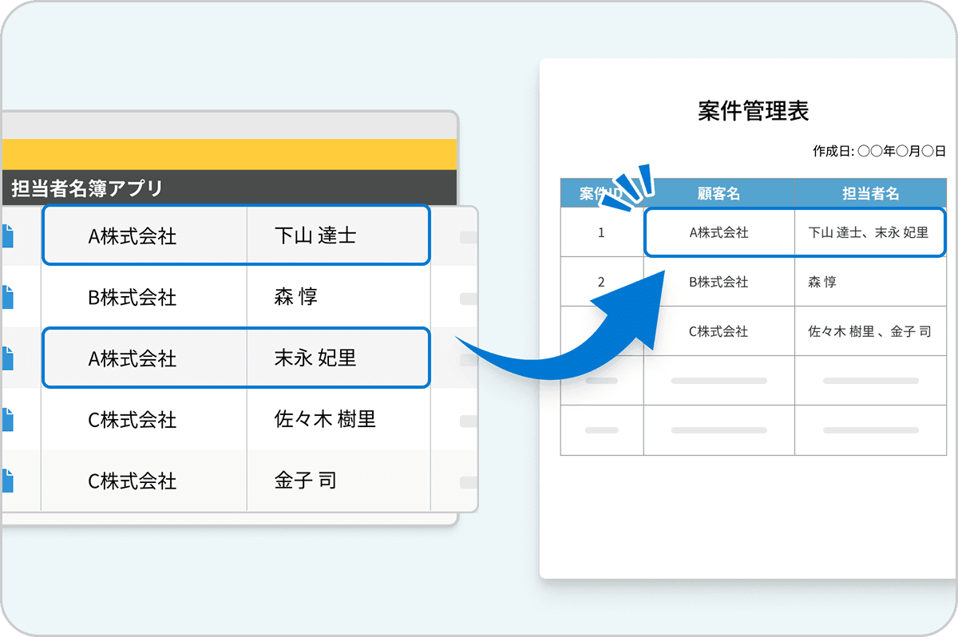Image resolution: width=958 pixels, height=637 pixels.
Task: Select the 顧客名 column header
Action: tap(718, 192)
